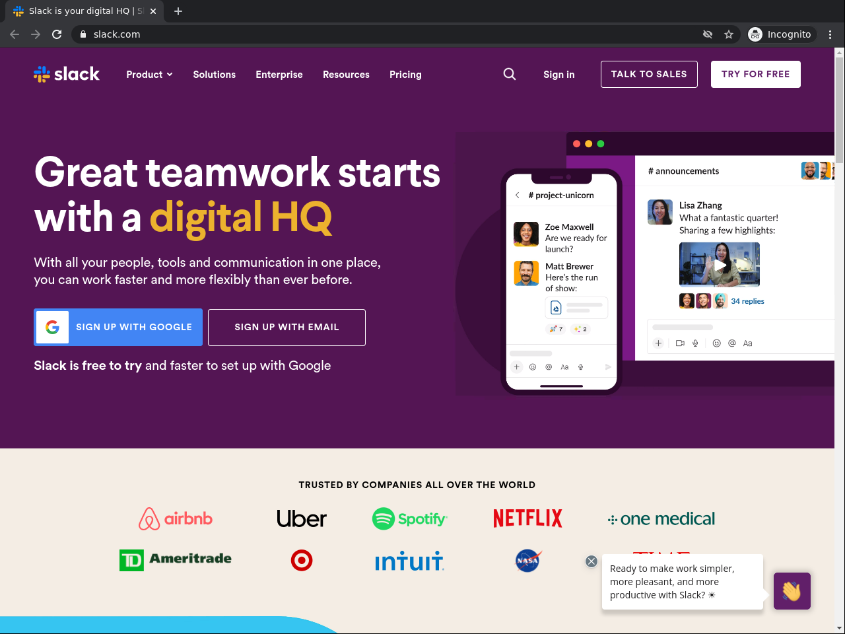
Task: Click the Intuit logo
Action: (x=409, y=561)
